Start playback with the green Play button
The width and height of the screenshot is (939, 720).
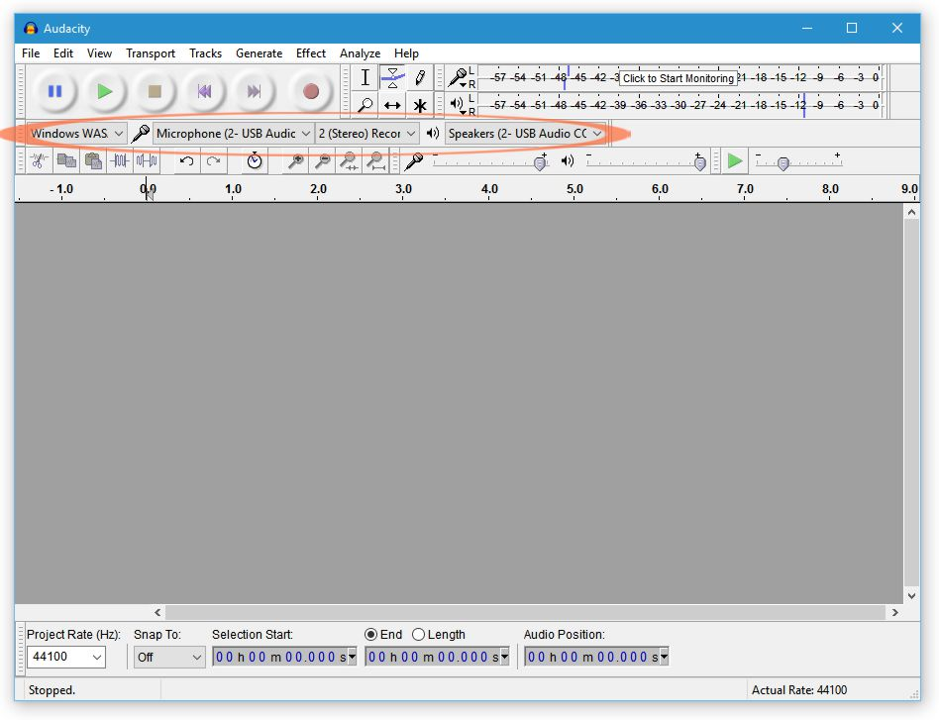tap(104, 92)
